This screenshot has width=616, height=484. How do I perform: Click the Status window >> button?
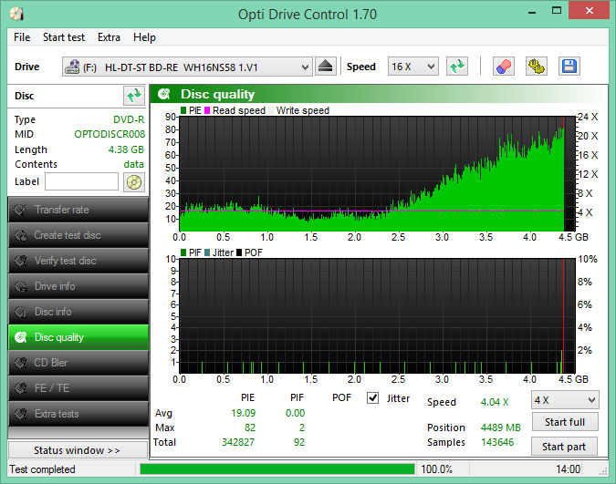(x=78, y=450)
